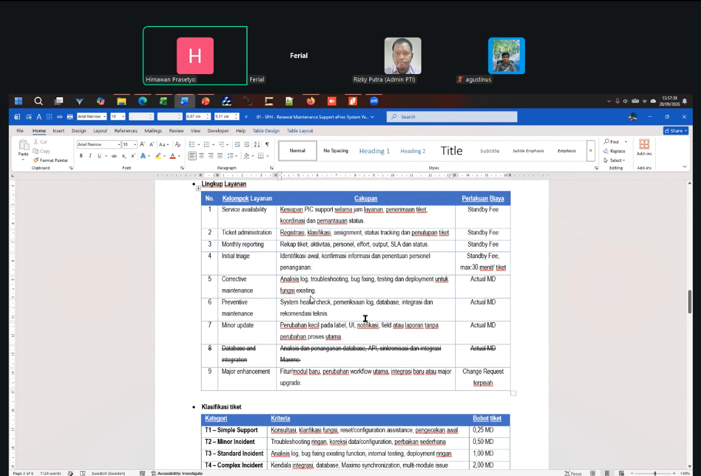Decrease the font size with Shrink Font

tap(152, 144)
